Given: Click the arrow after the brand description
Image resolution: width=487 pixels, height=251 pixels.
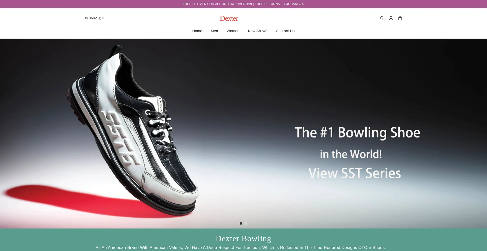Looking at the screenshot, I should [x=389, y=248].
